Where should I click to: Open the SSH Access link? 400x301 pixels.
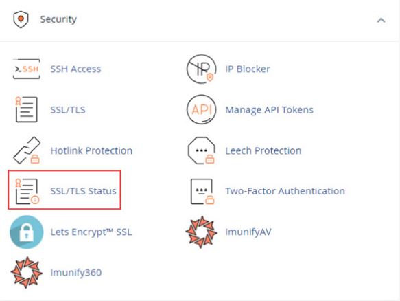(x=75, y=69)
